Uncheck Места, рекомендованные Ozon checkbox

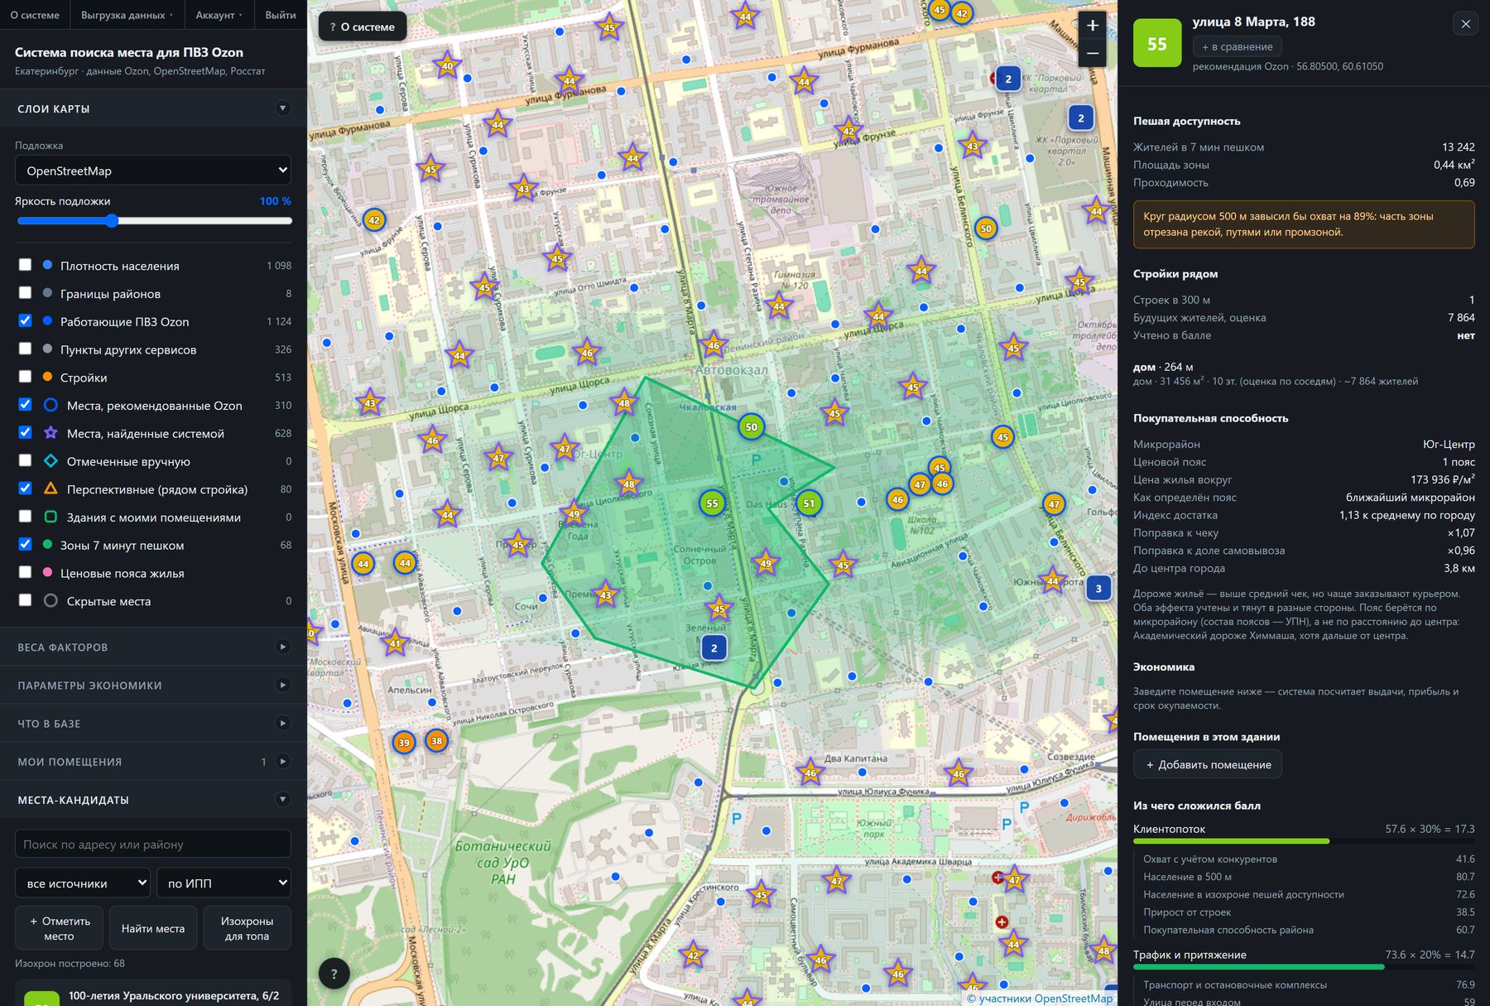(x=25, y=405)
